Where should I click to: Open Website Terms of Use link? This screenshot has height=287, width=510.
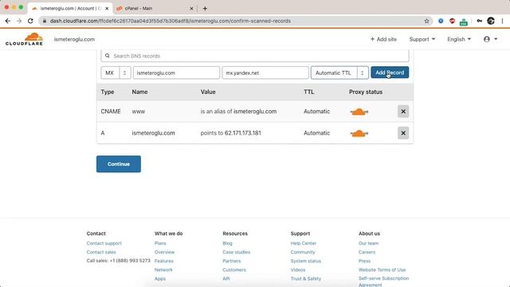382,269
